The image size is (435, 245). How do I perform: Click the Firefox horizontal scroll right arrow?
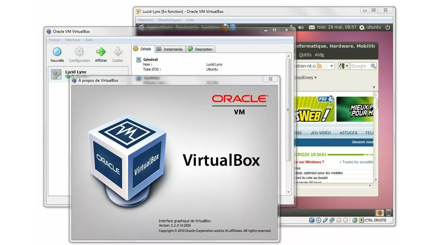(370, 185)
